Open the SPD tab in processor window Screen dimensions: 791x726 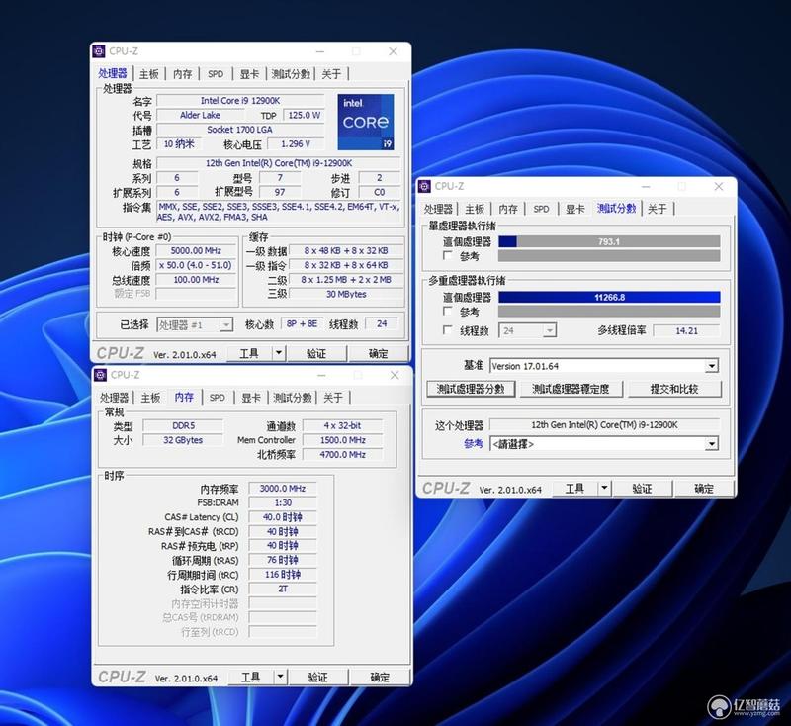pyautogui.click(x=216, y=74)
